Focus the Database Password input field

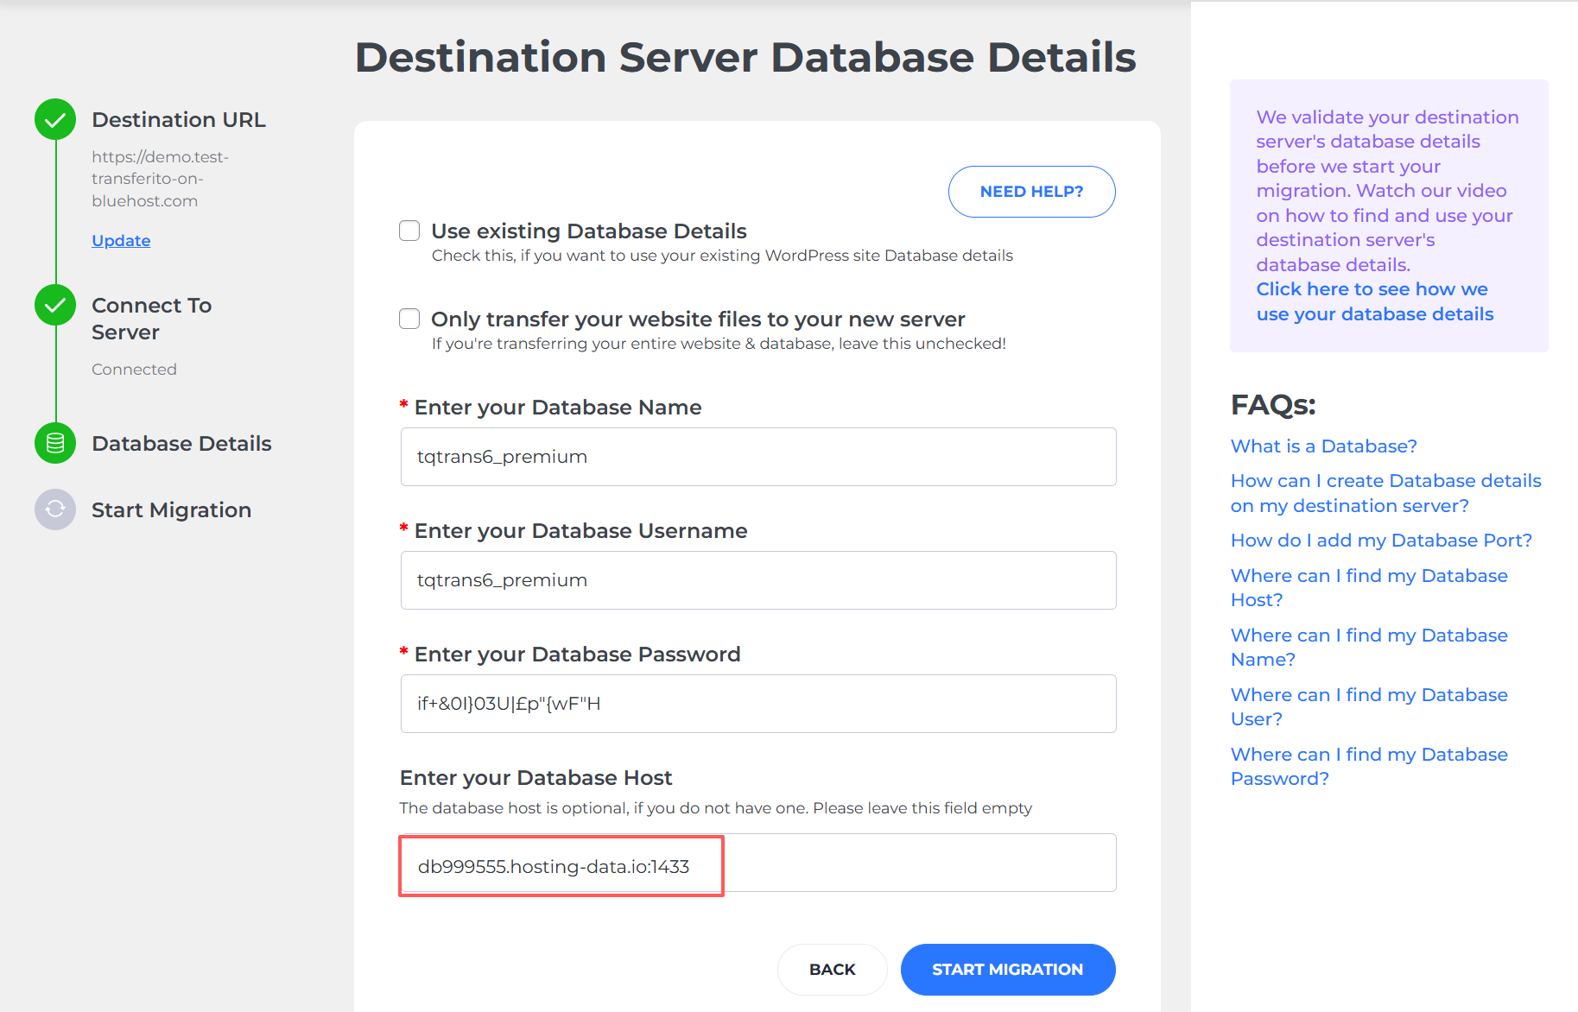tap(758, 704)
